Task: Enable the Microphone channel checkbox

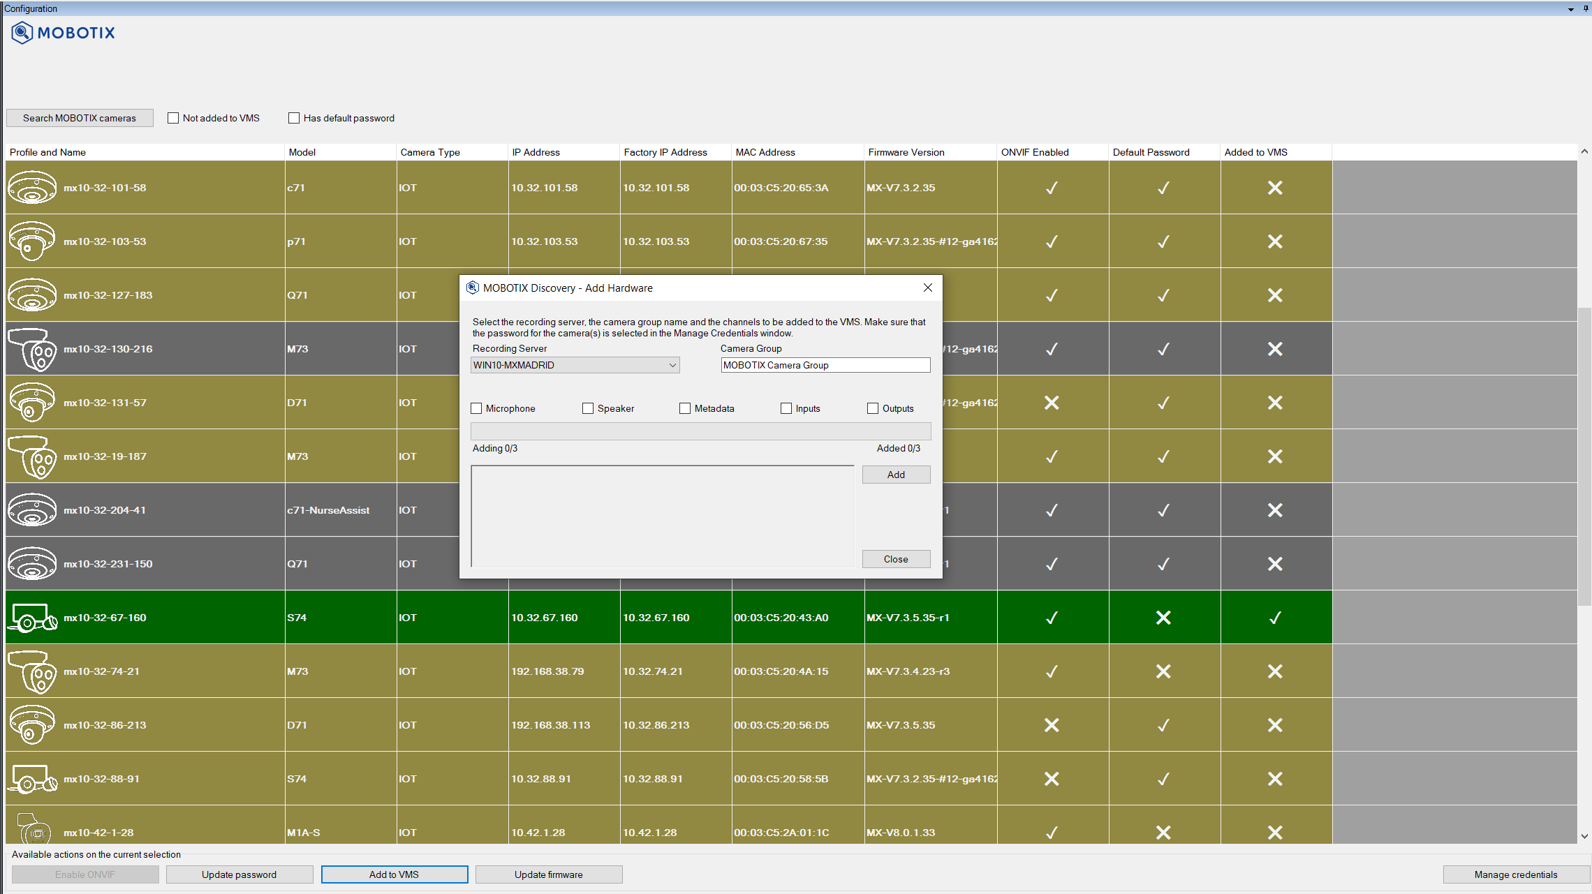Action: coord(476,408)
